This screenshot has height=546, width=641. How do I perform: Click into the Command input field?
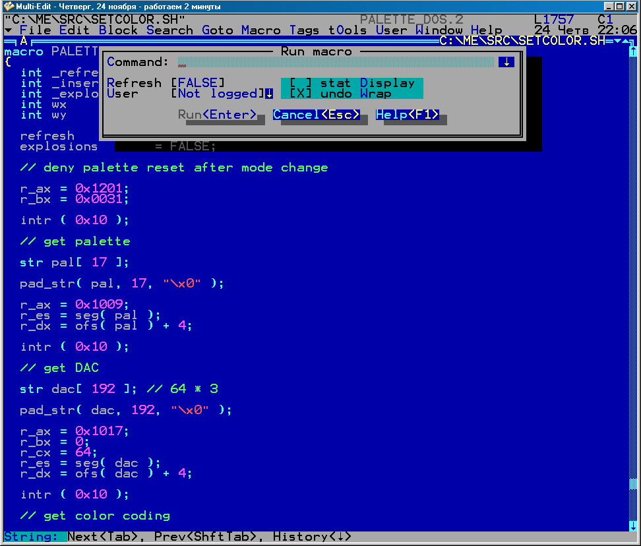click(x=335, y=62)
